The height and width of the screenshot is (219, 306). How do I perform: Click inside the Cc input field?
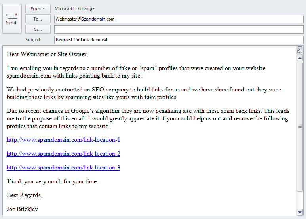[179, 29]
